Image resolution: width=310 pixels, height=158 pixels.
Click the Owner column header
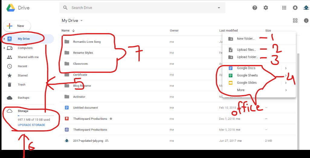click(174, 30)
